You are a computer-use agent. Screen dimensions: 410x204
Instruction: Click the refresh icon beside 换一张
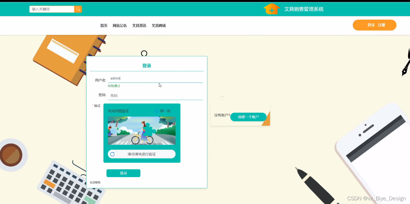pyautogui.click(x=157, y=111)
